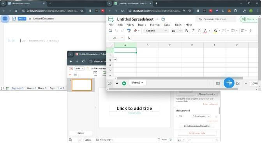This screenshot has height=143, width=263.
Task: Open the print icon in Zoho Sheet toolbar
Action: [x=110, y=31]
